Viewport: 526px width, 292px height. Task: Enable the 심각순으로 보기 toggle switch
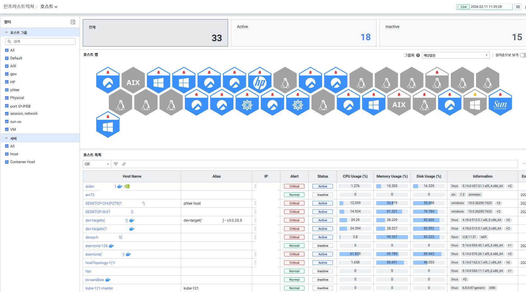(522, 55)
